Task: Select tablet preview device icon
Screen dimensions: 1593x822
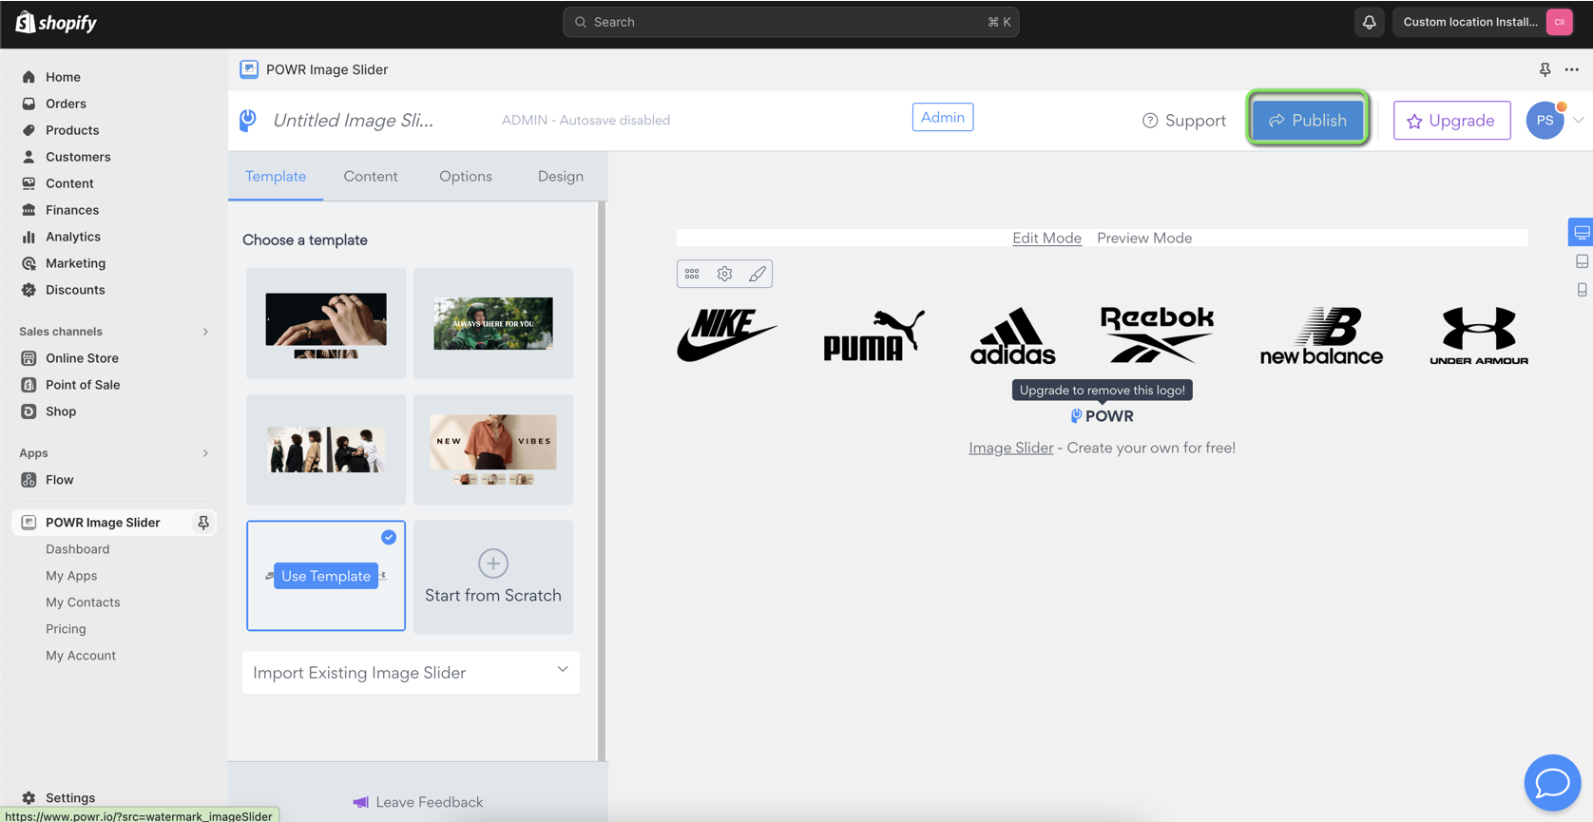Action: click(1582, 261)
